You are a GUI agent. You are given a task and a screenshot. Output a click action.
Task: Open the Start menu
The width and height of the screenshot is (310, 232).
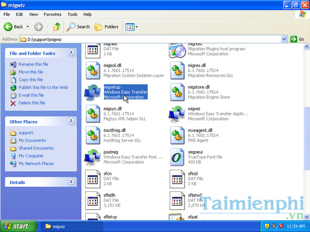(19, 226)
